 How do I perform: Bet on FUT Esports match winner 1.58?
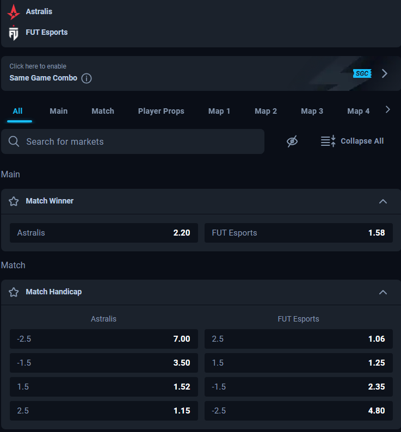299,233
